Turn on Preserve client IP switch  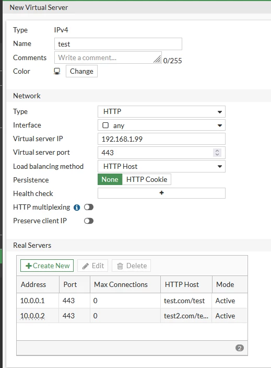89,221
